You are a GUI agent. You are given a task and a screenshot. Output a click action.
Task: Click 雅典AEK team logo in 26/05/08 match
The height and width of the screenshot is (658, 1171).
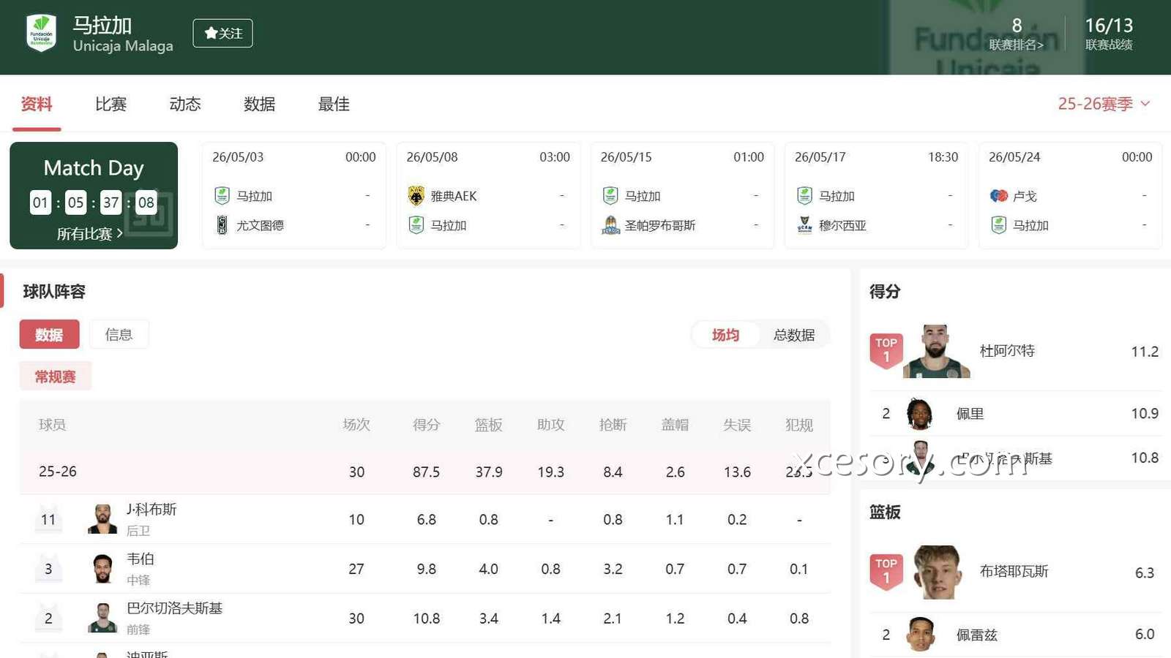(x=416, y=196)
